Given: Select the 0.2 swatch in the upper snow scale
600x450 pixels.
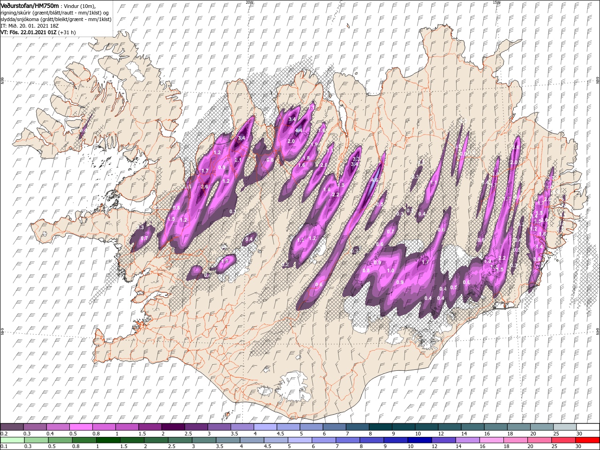Looking at the screenshot, I should click(x=12, y=427).
